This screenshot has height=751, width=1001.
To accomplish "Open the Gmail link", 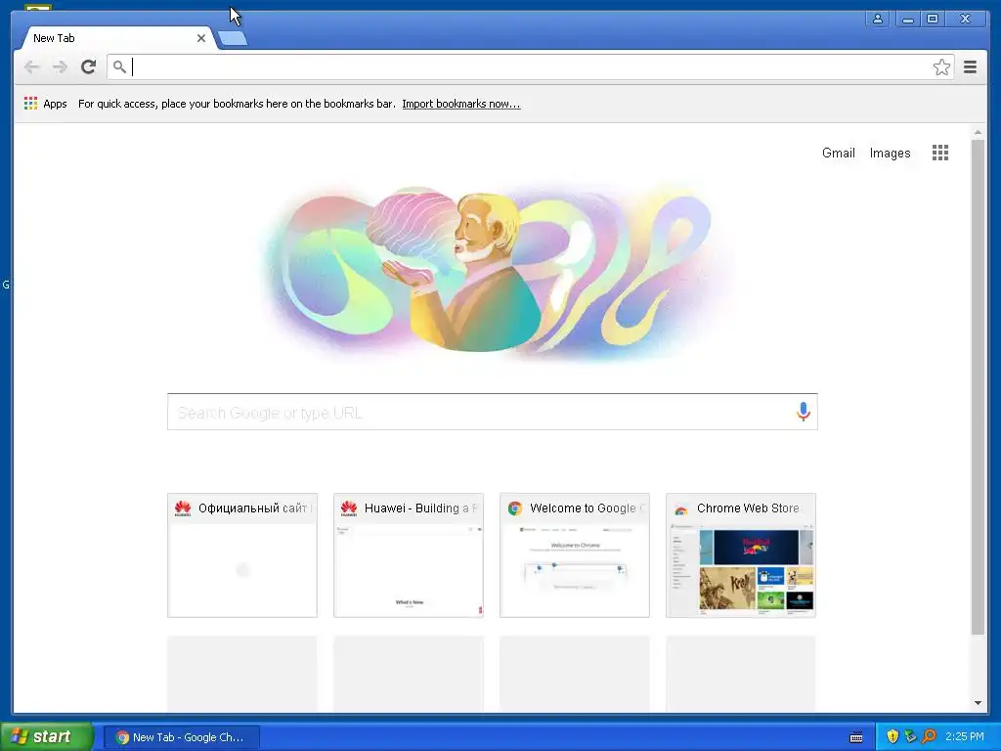I will click(x=838, y=153).
